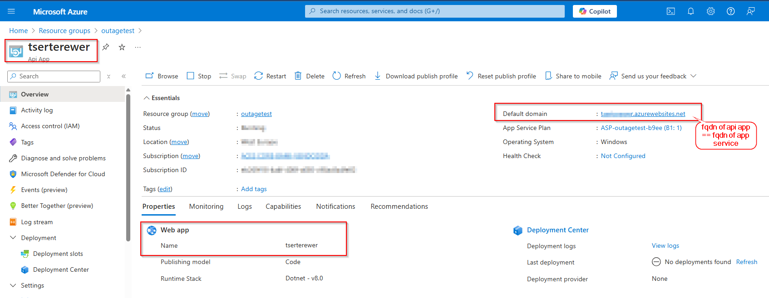
Task: Click Refresh beside No deployments found
Action: pos(746,262)
